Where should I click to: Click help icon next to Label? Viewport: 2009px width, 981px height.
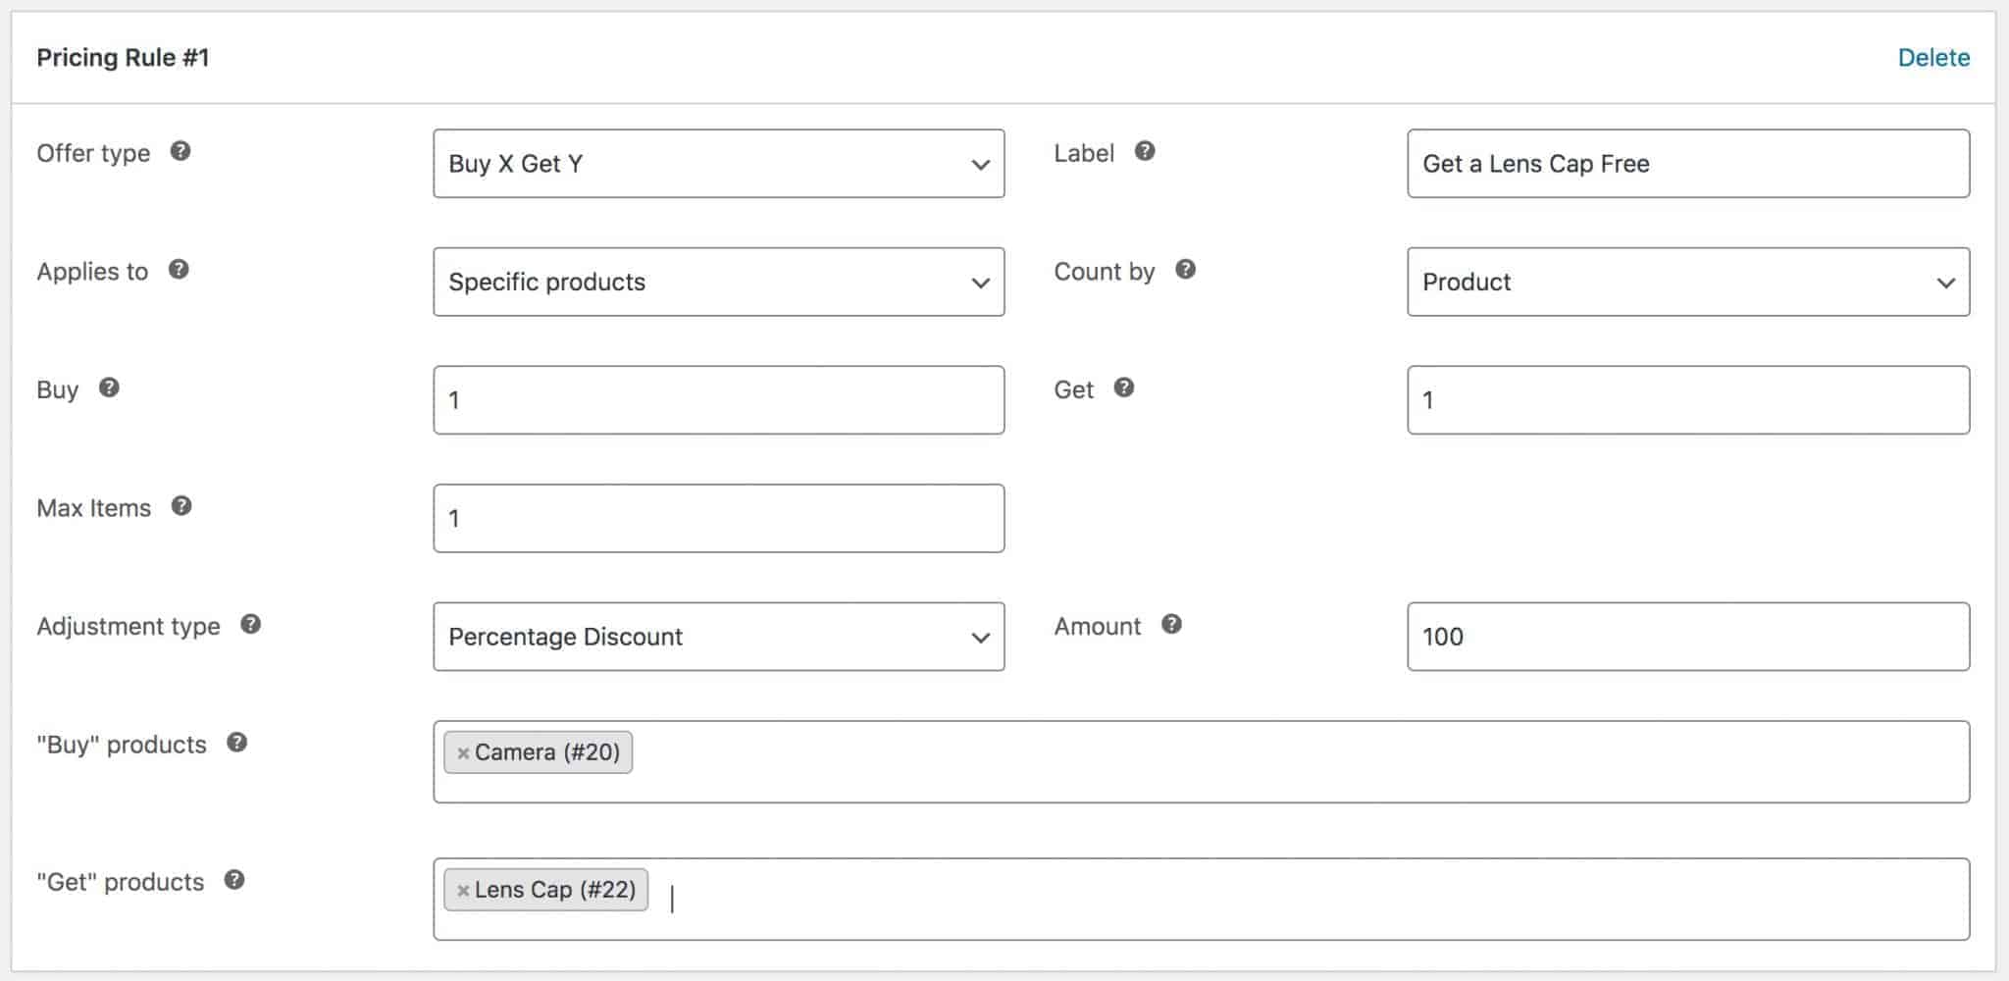(x=1145, y=151)
